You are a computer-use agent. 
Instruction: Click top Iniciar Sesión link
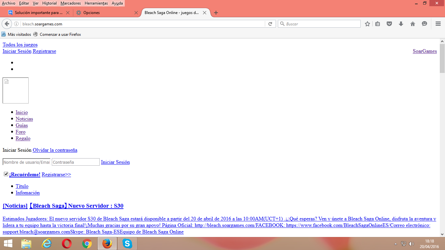17,51
